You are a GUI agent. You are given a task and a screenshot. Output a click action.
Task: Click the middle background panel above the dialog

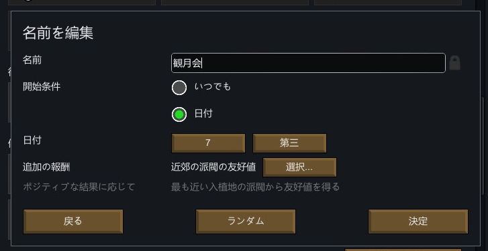point(235,2)
